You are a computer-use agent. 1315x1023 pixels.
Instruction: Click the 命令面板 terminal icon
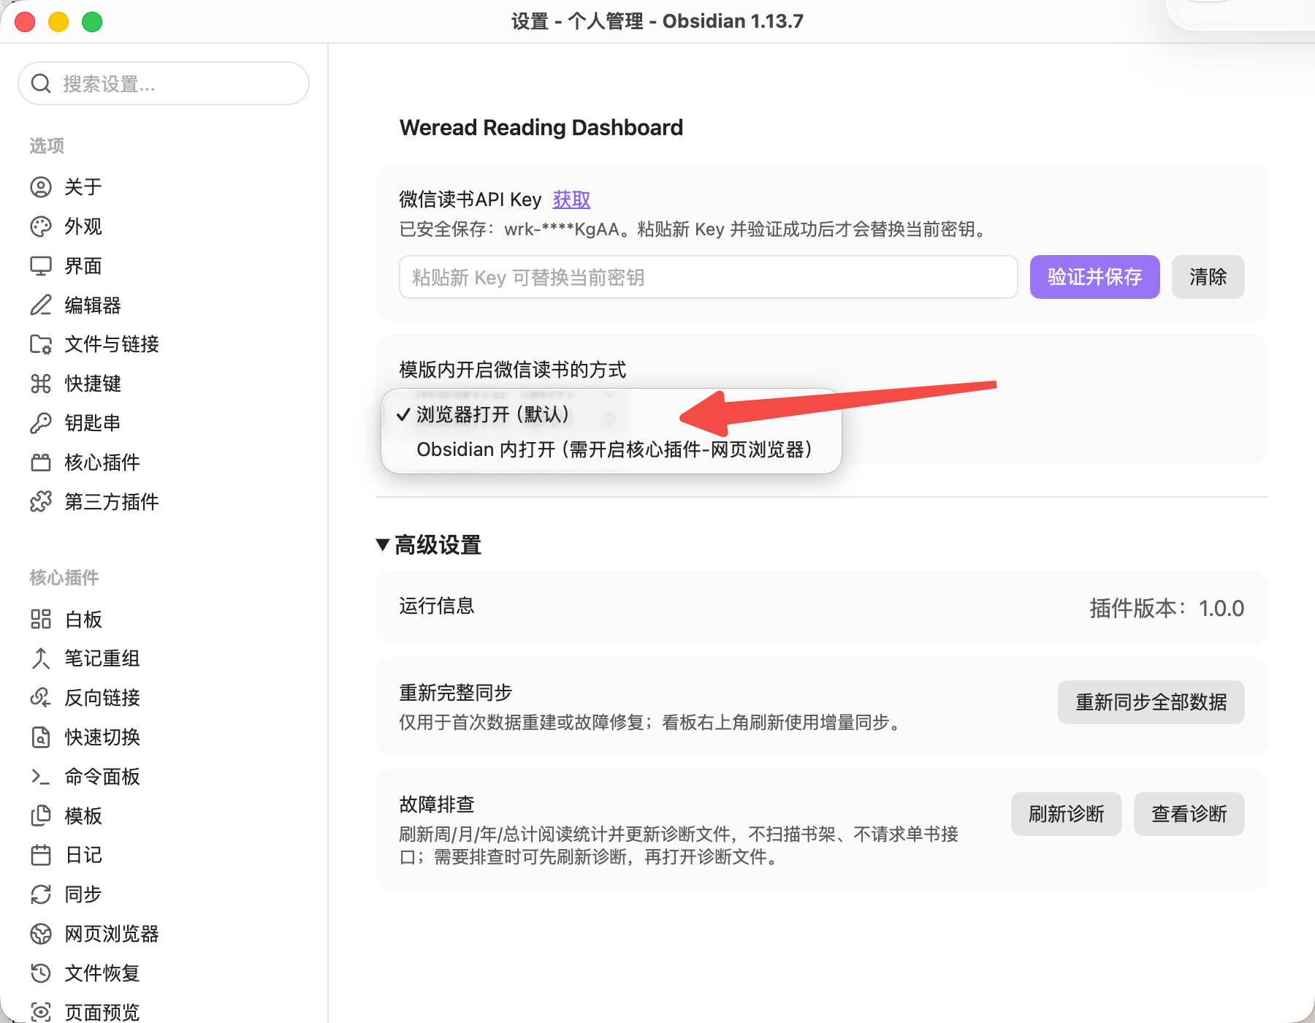pyautogui.click(x=41, y=777)
